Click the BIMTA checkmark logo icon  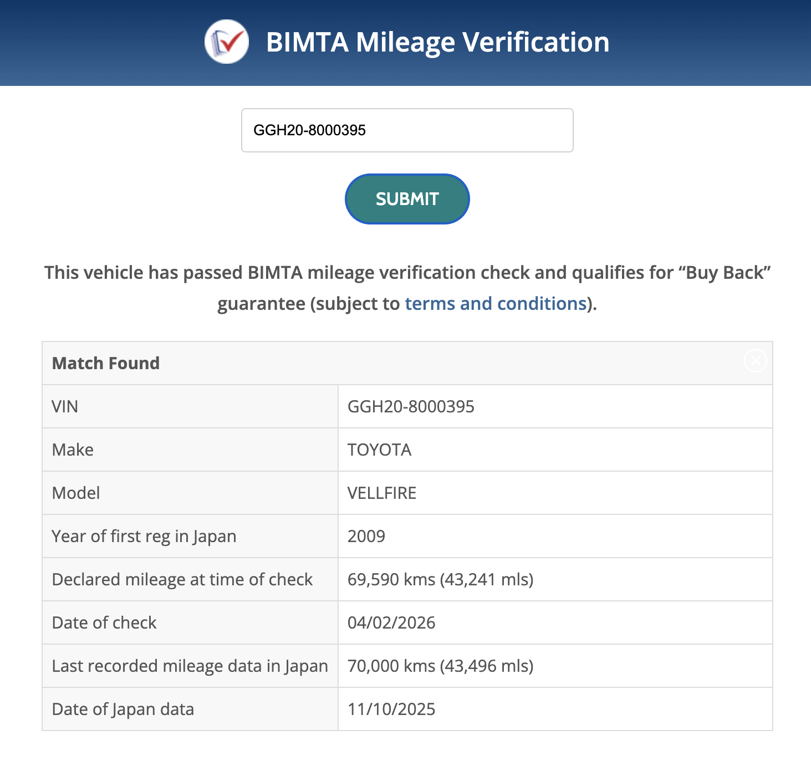click(226, 42)
